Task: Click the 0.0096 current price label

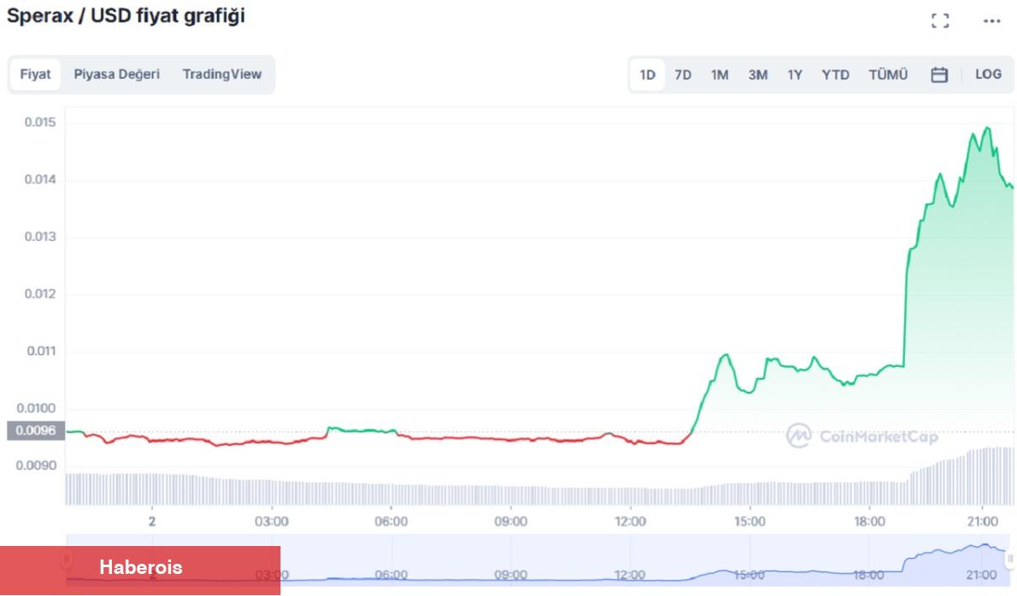Action: point(35,431)
